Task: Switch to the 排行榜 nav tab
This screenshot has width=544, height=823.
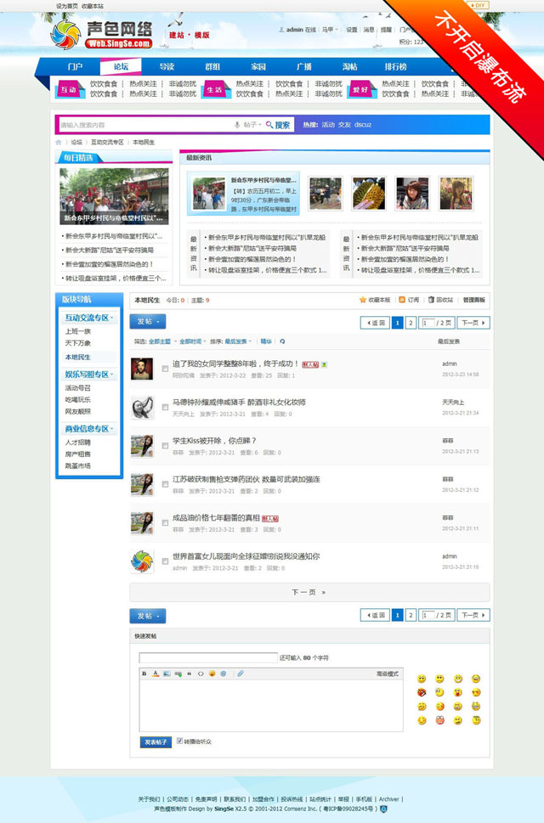Action: [x=395, y=66]
